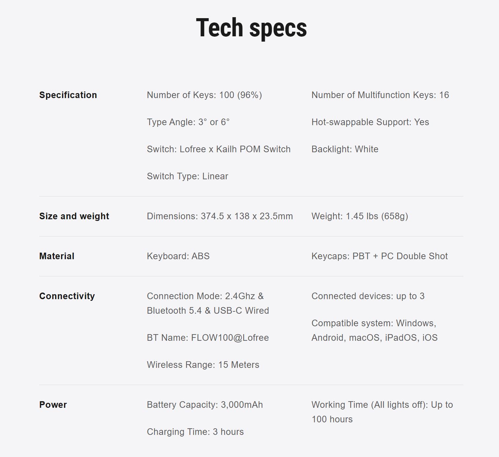Screen dimensions: 499x457
Task: Click the Type Angle specification line
Action: 188,122
